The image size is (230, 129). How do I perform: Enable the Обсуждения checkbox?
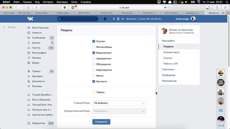[x=94, y=64]
